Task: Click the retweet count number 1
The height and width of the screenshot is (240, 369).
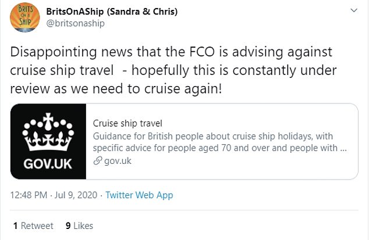Action: pos(15,225)
